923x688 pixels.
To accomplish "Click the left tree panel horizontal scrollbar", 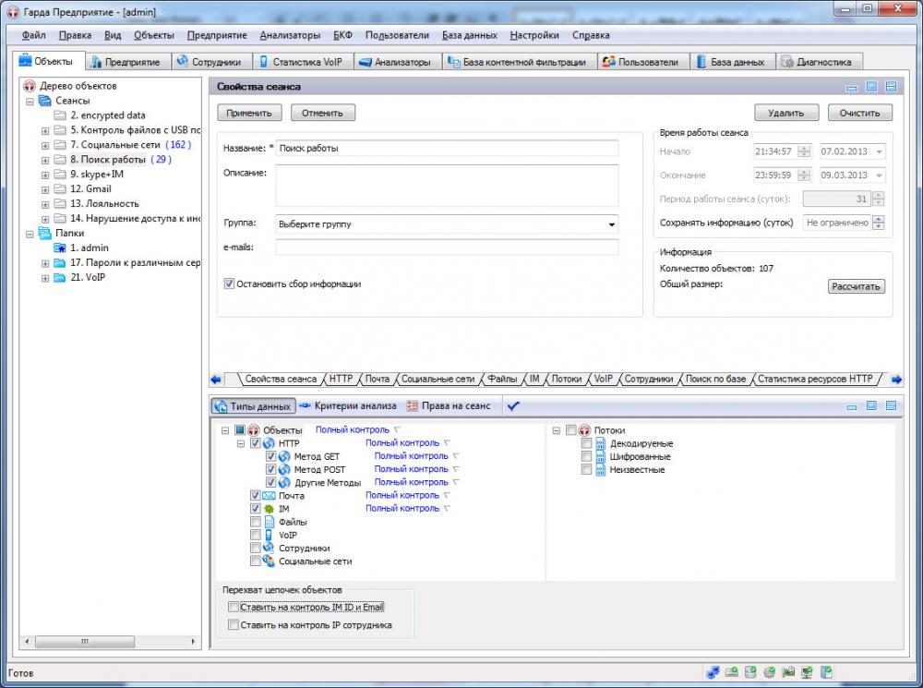I will [83, 640].
